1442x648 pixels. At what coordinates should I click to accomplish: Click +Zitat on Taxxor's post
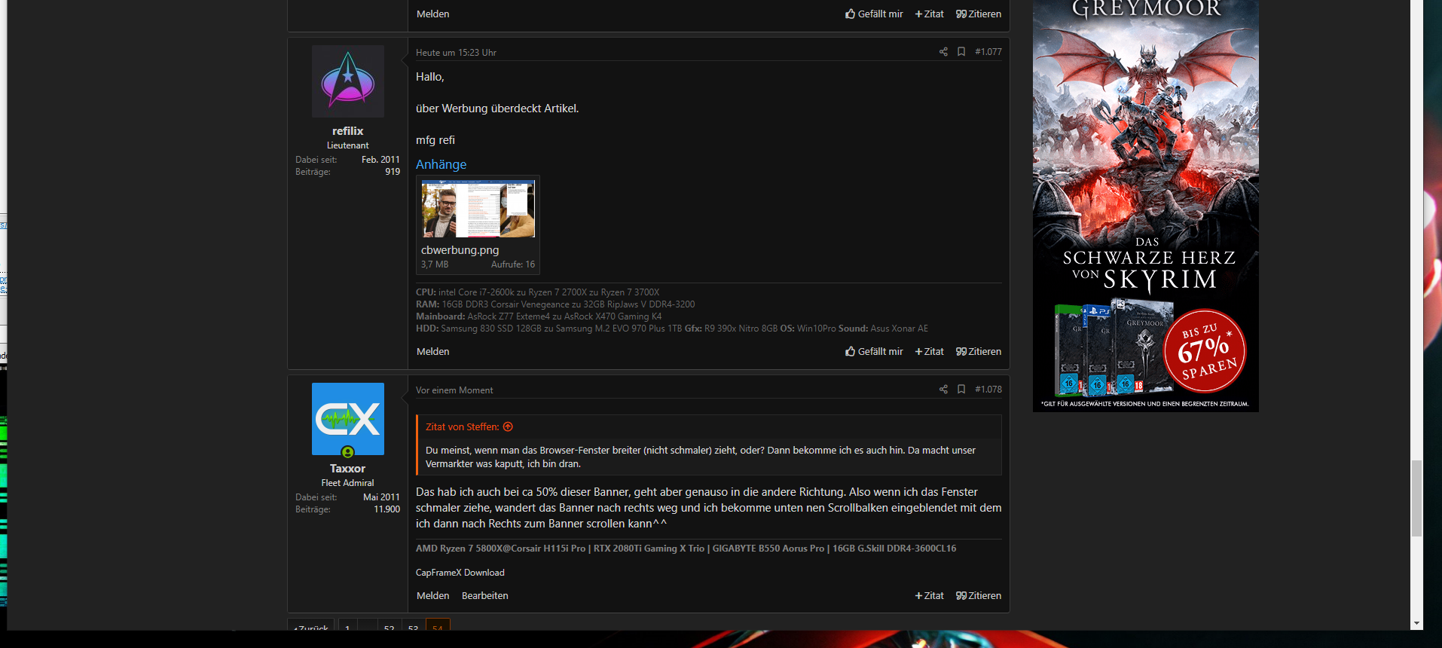click(x=929, y=596)
